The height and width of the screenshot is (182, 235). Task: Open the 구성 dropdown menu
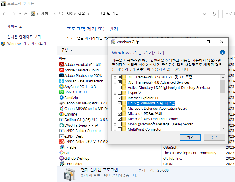[67, 50]
